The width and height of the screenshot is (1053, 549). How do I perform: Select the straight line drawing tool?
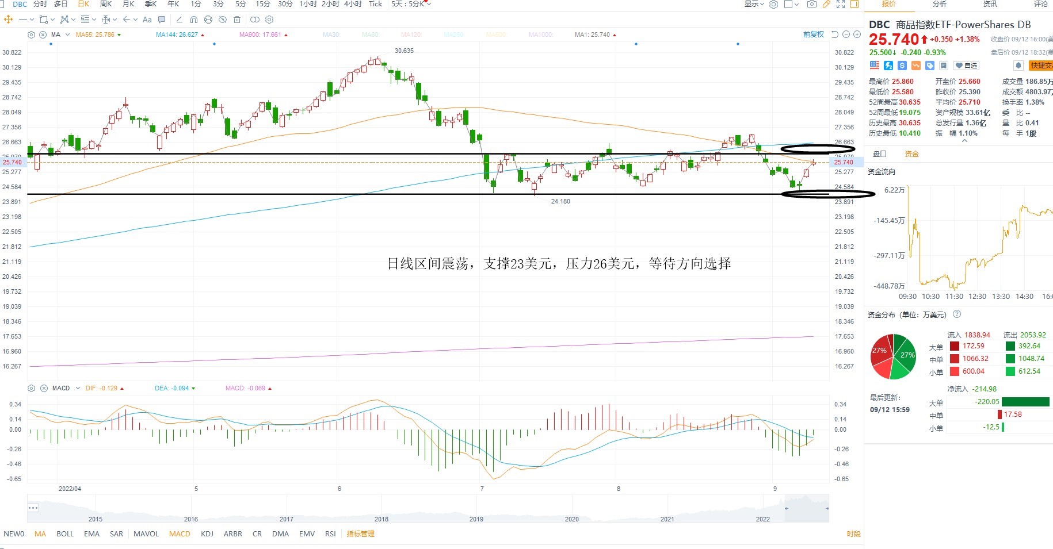[x=23, y=20]
